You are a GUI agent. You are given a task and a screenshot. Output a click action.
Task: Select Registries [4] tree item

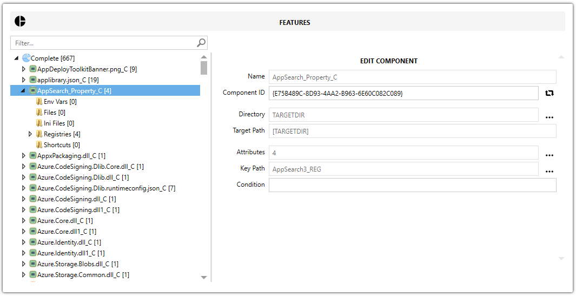click(x=62, y=134)
